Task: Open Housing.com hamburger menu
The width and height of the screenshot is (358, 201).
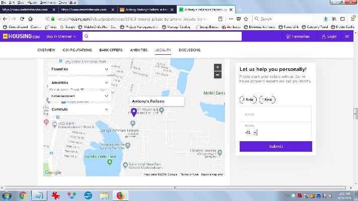Action: [x=347, y=36]
